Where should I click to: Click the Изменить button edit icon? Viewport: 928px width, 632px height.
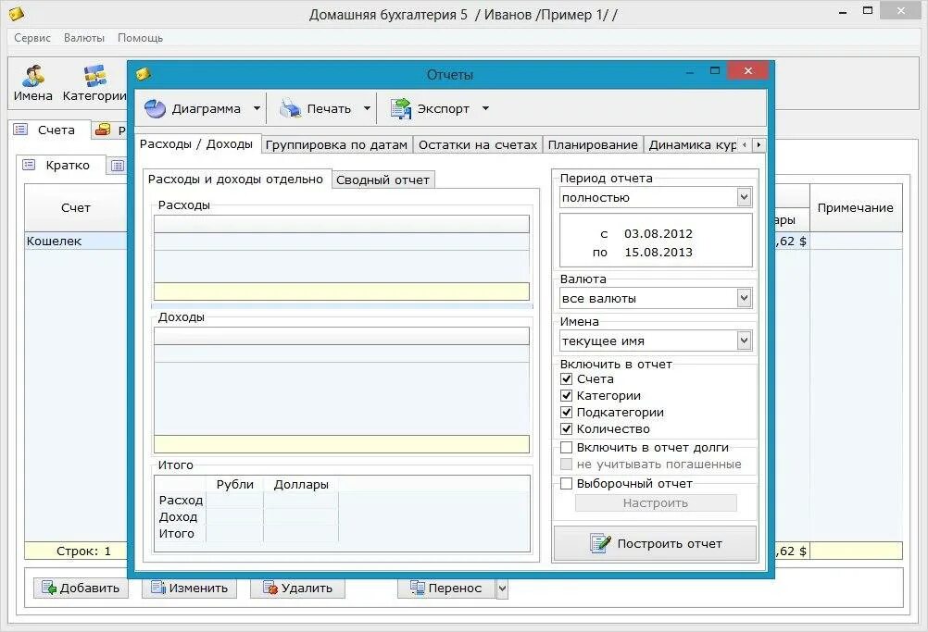[158, 588]
